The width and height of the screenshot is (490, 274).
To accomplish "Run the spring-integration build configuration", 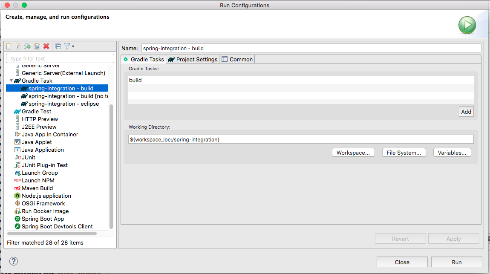I will [x=457, y=262].
